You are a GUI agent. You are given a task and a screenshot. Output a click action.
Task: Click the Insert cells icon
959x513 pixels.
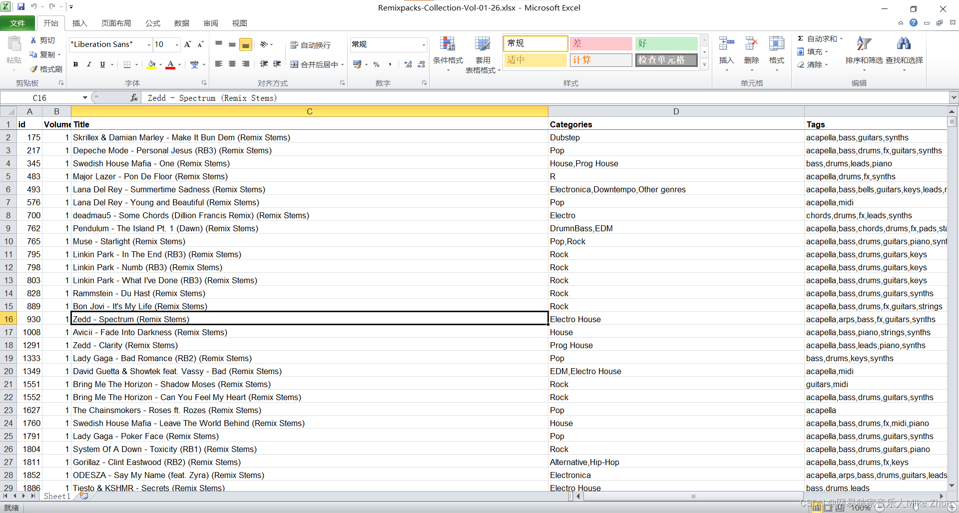[x=726, y=44]
